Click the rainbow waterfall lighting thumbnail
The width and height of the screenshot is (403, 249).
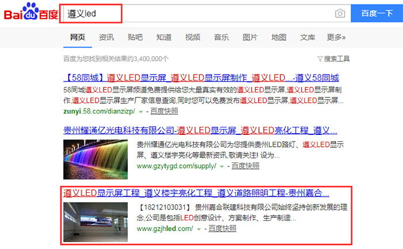pos(96,155)
